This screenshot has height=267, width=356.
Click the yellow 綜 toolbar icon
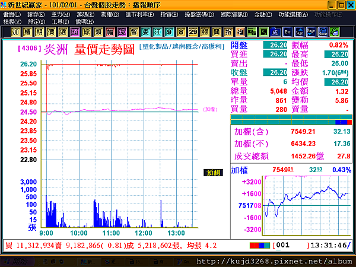(87, 32)
